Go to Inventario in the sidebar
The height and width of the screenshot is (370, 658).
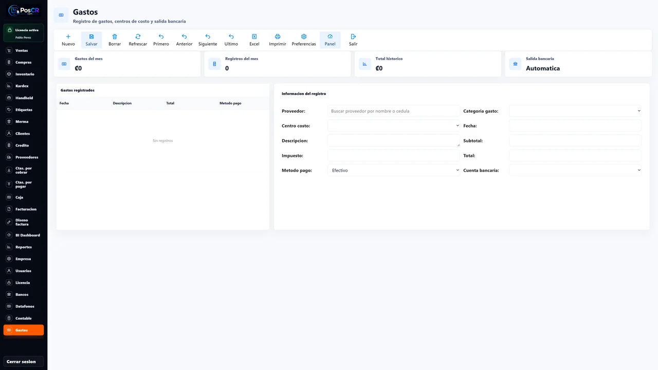click(x=24, y=74)
